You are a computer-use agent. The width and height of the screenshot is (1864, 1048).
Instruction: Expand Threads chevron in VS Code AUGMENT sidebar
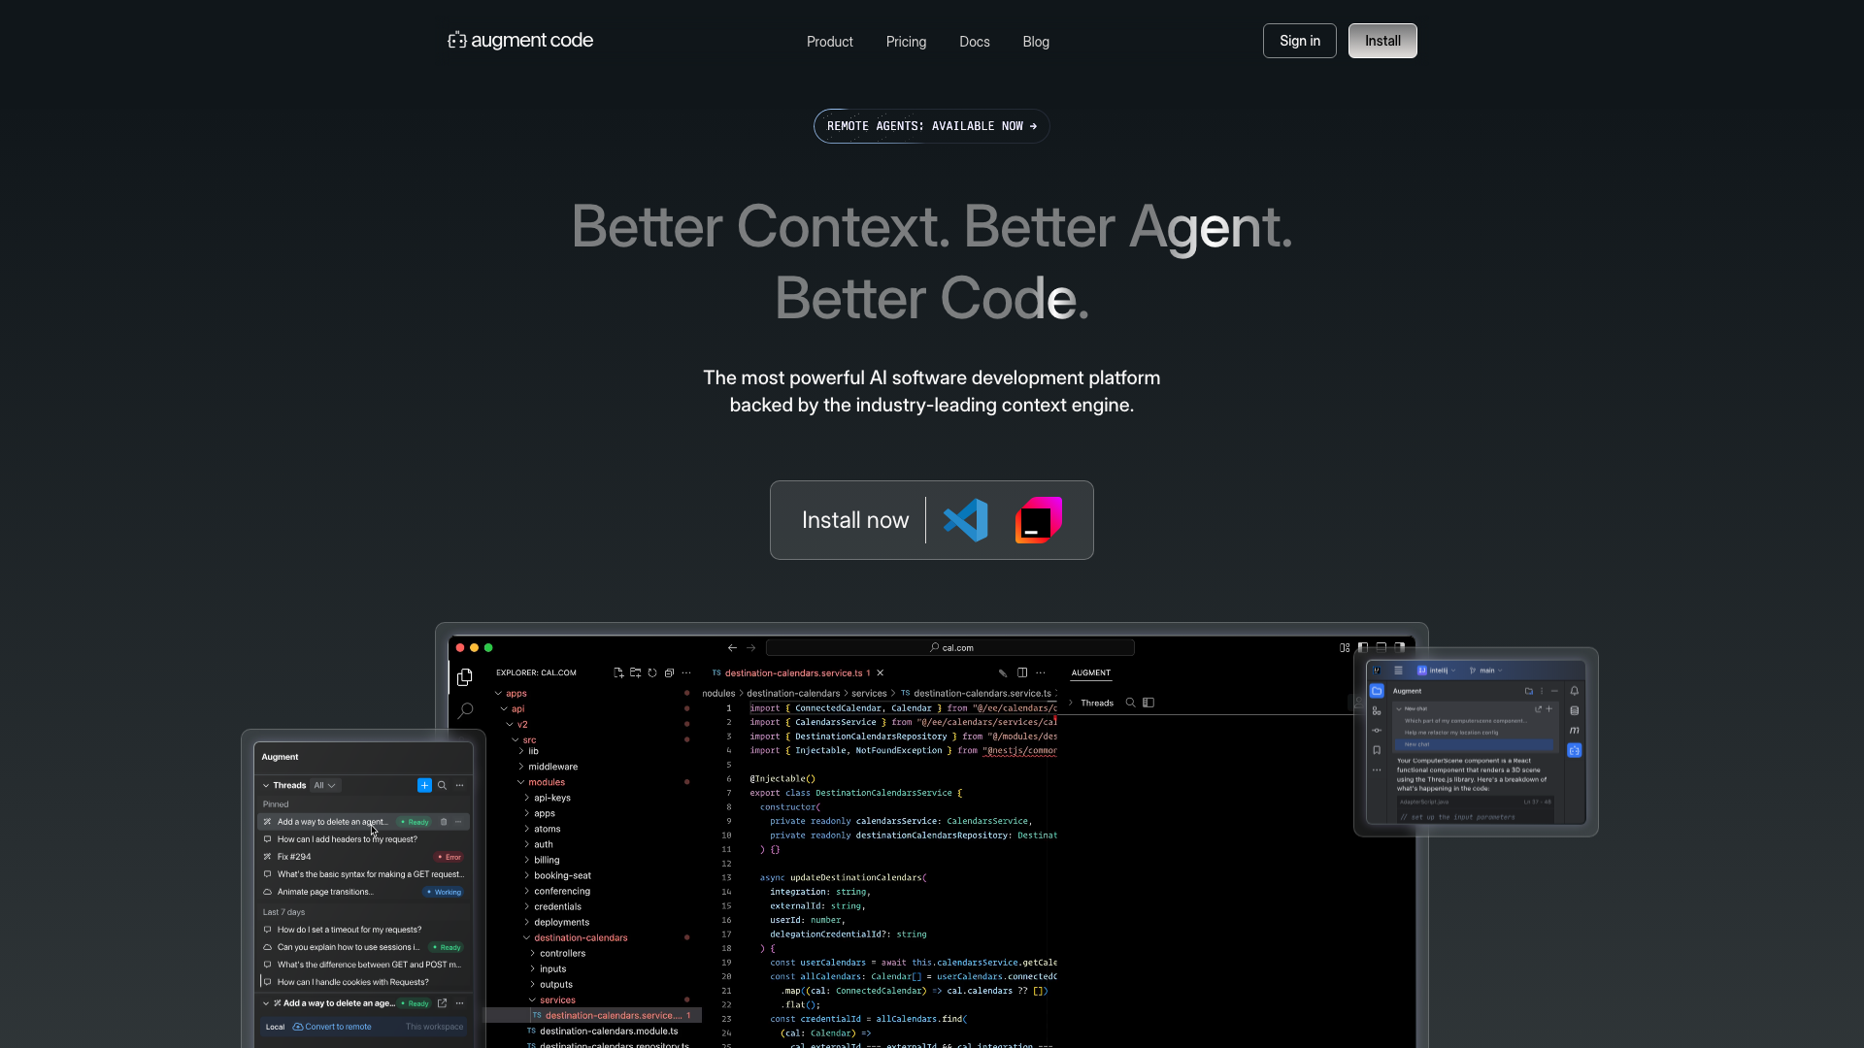pos(1071,703)
